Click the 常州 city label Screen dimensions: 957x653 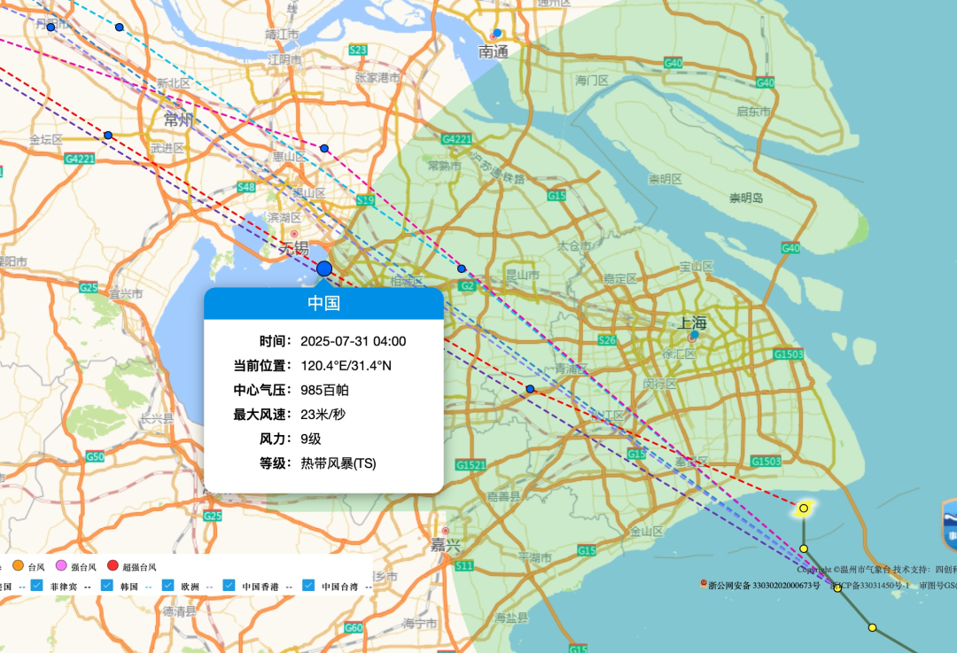pos(179,120)
